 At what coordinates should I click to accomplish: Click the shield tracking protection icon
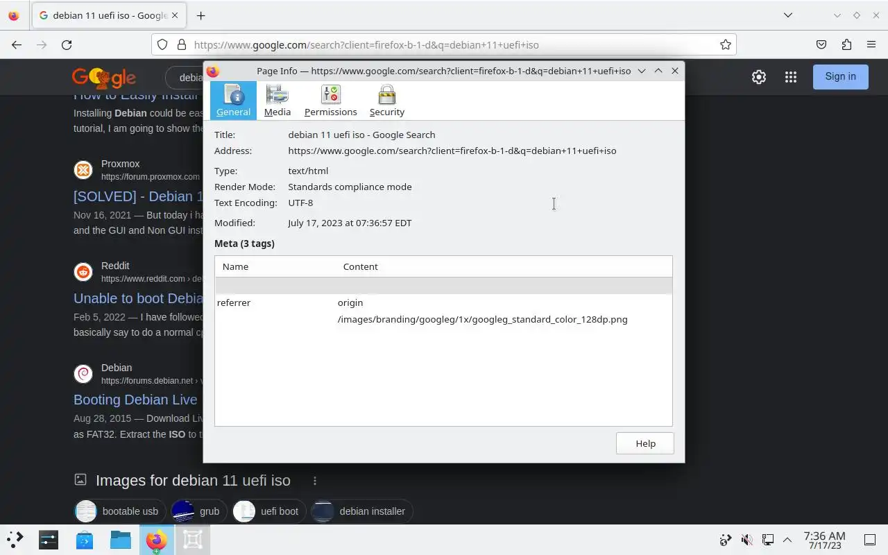pyautogui.click(x=162, y=44)
